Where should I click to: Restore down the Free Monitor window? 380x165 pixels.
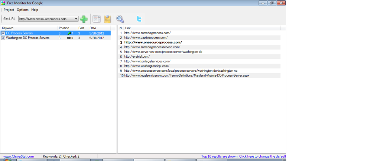272,3
